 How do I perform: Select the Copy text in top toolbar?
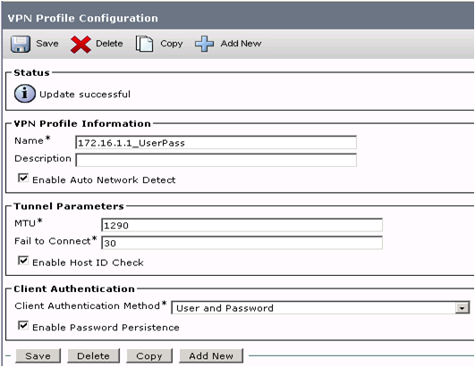pos(172,44)
